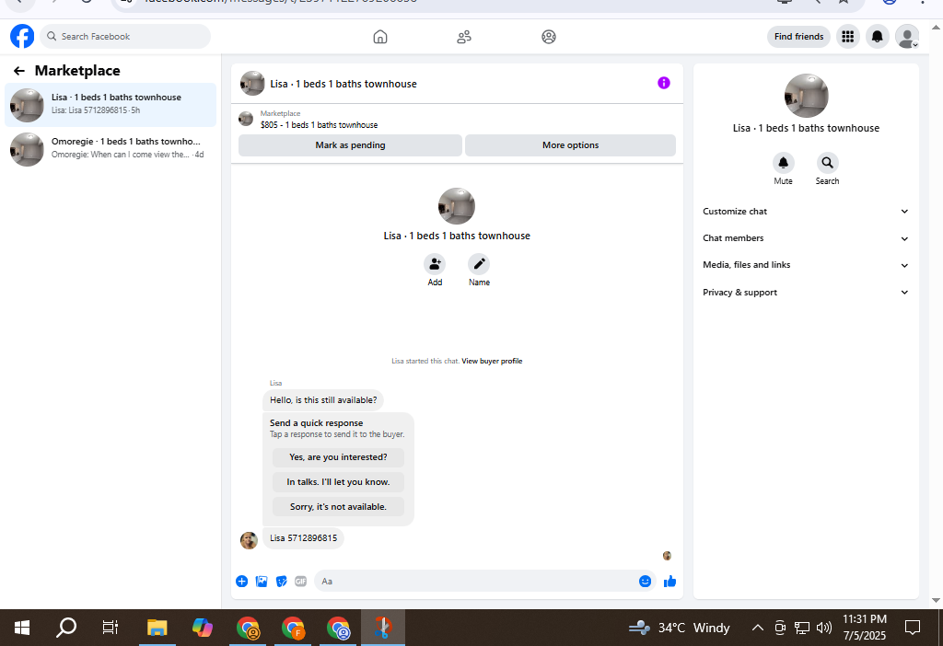Click the page scrollbar down arrow
Screen dimensions: 943x646
pos(936,600)
